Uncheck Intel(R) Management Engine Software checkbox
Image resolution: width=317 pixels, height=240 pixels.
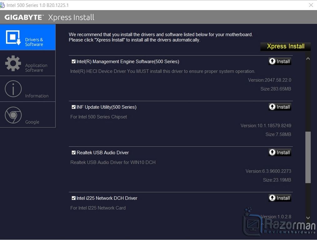click(73, 62)
